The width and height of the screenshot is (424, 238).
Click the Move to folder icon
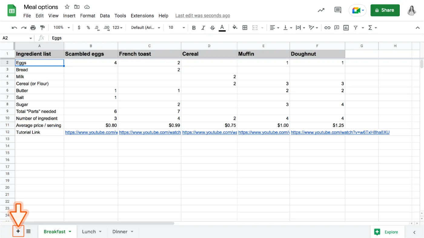coord(77,7)
